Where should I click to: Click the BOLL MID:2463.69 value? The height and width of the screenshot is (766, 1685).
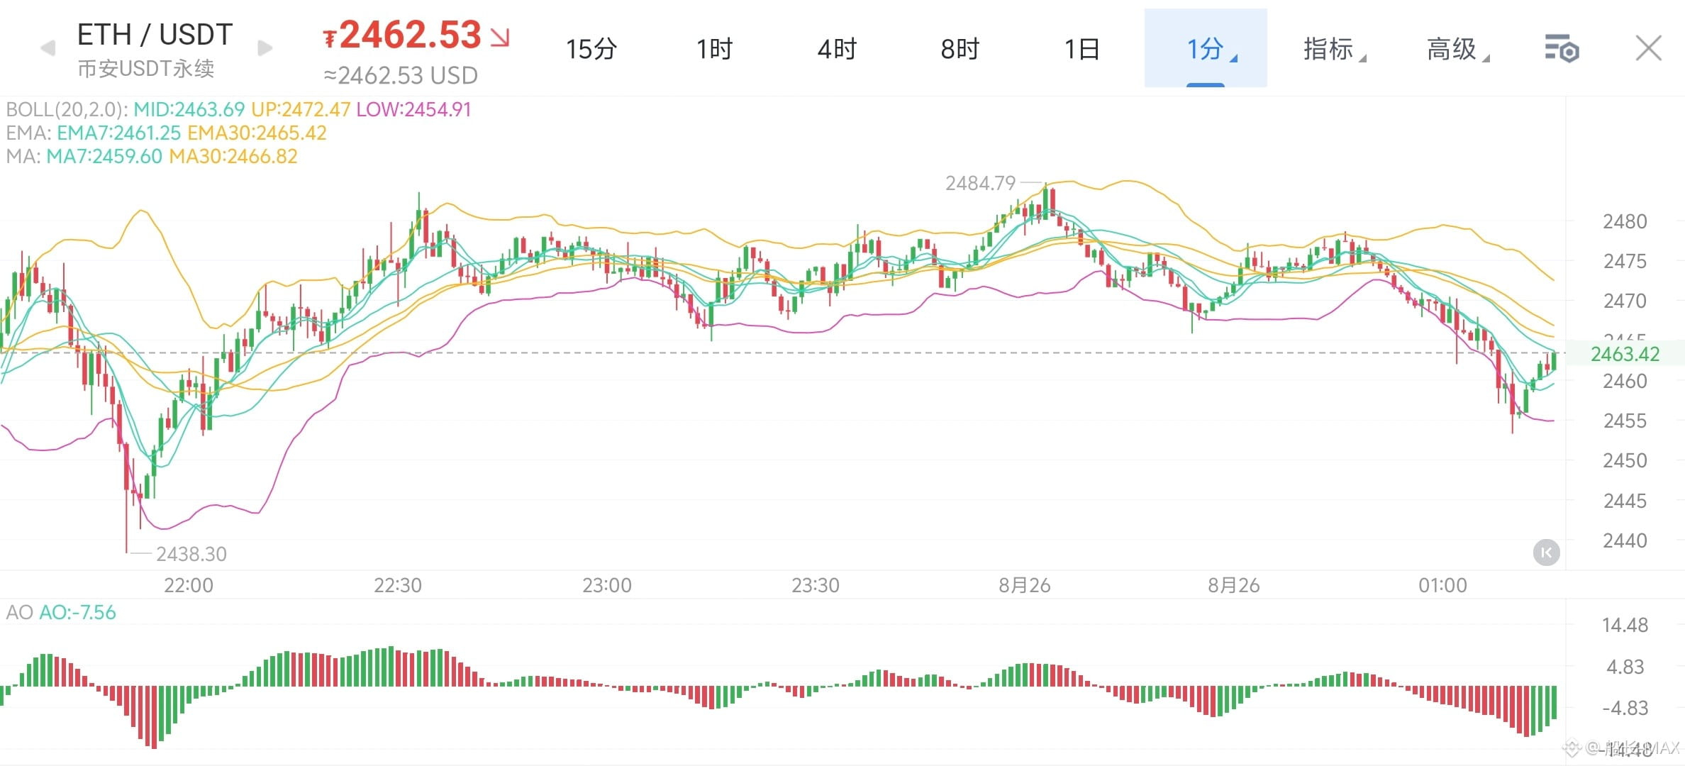pos(189,109)
